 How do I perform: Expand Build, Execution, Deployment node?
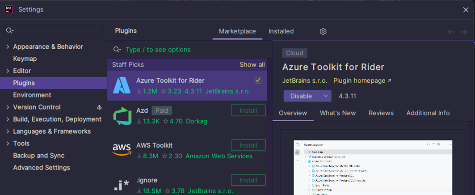[x=8, y=119]
